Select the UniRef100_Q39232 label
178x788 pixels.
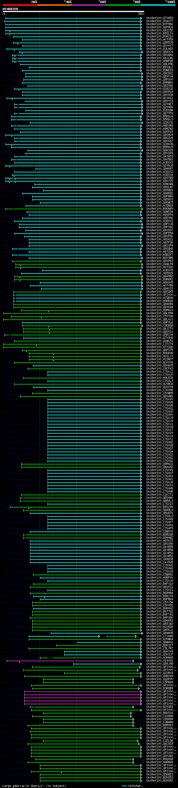point(160,89)
